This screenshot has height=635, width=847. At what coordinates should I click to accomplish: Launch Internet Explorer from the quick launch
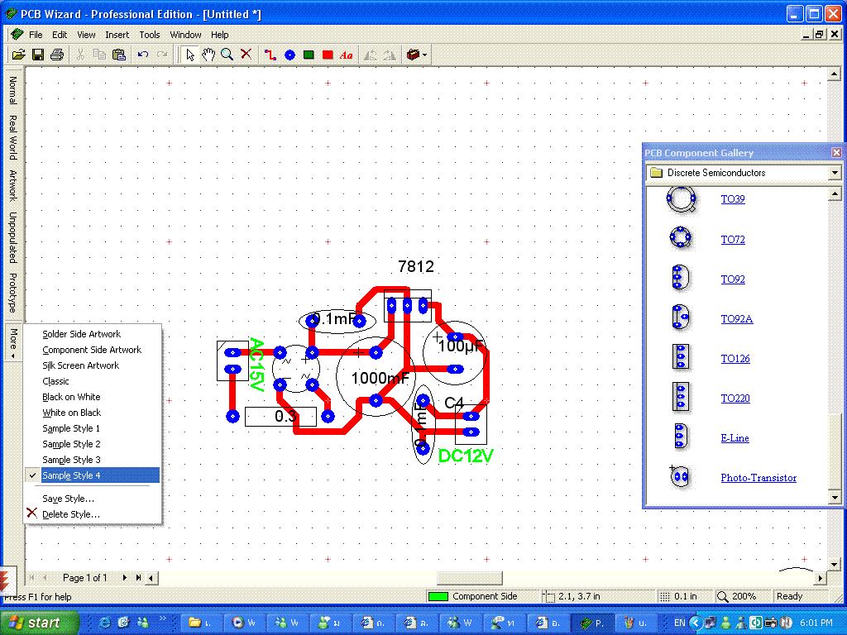click(x=105, y=623)
